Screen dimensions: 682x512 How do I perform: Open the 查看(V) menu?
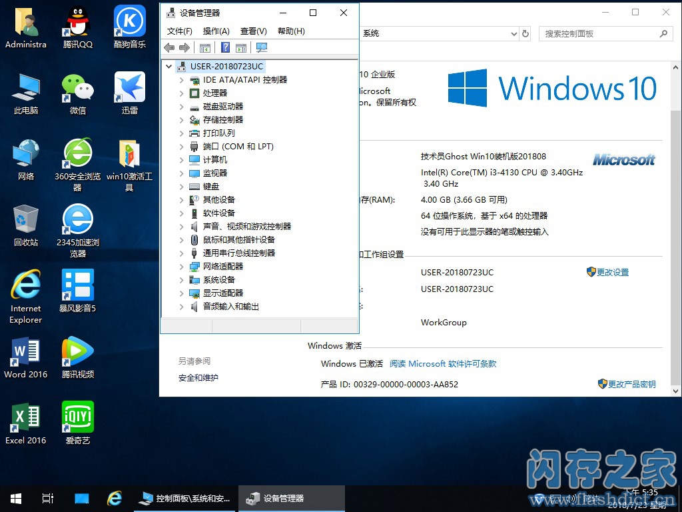click(254, 31)
